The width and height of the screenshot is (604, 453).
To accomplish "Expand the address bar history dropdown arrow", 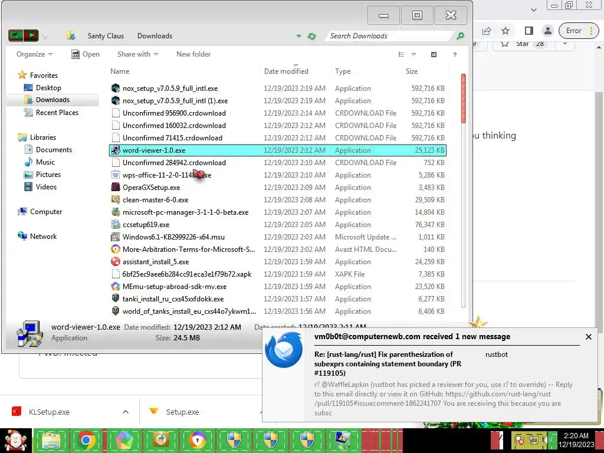I will click(298, 36).
